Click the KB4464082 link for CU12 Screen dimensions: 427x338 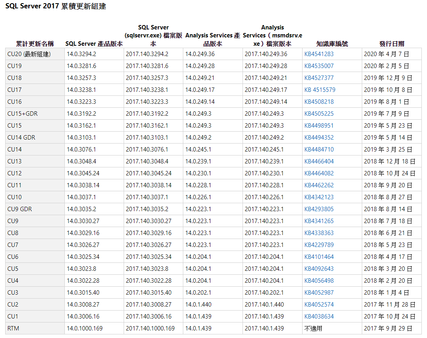click(319, 173)
